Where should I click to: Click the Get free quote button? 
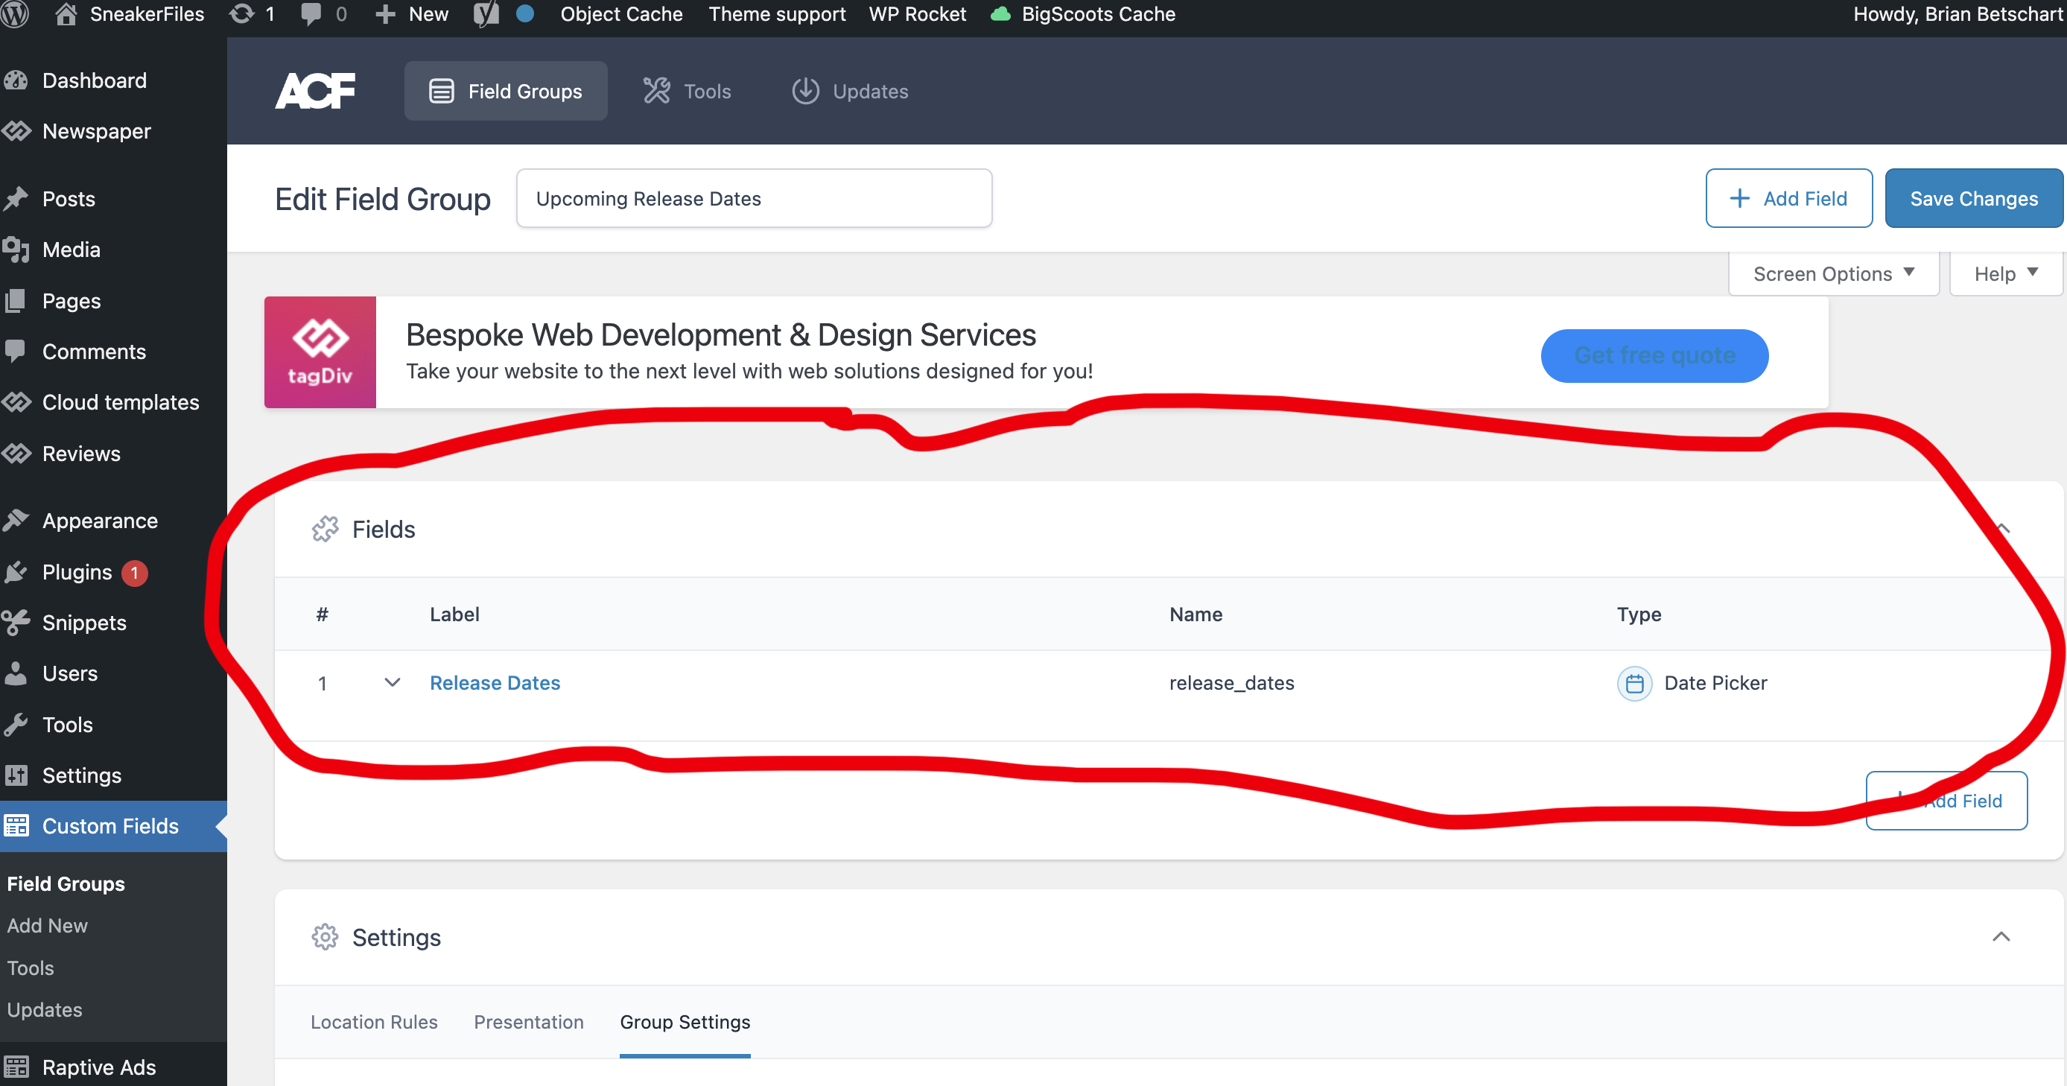tap(1654, 355)
